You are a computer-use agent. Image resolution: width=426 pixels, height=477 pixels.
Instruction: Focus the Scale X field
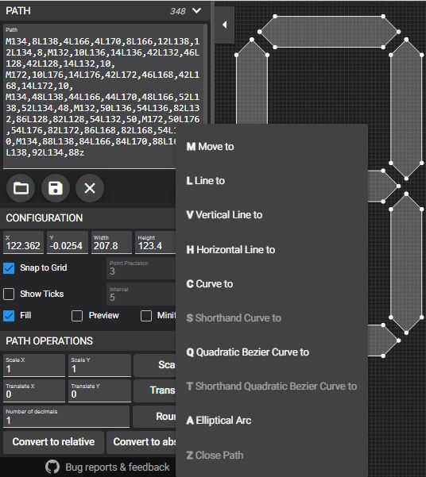(x=34, y=365)
